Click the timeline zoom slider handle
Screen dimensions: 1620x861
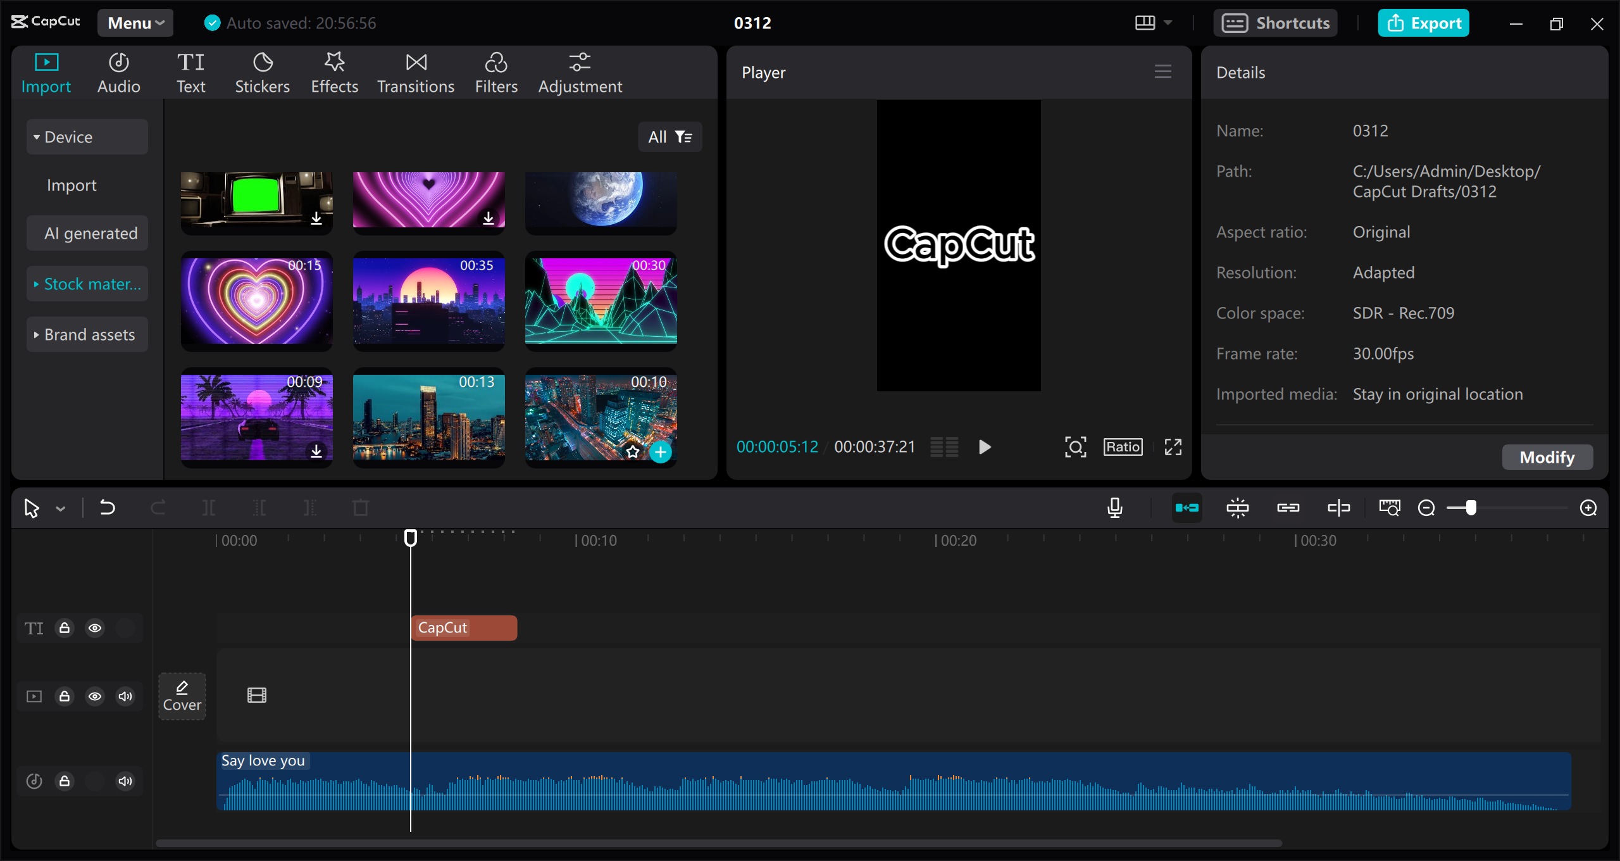click(x=1471, y=508)
